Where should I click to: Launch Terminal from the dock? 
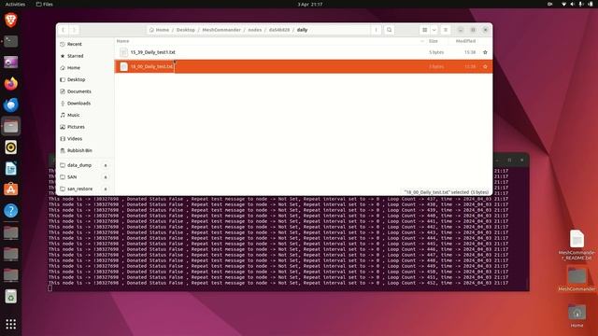click(10, 41)
